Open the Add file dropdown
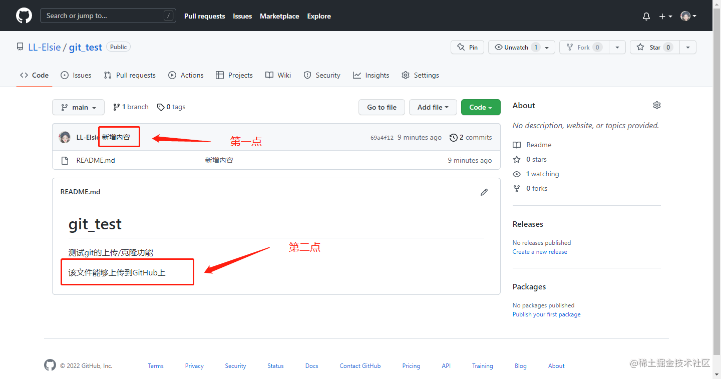The image size is (721, 379). point(433,107)
